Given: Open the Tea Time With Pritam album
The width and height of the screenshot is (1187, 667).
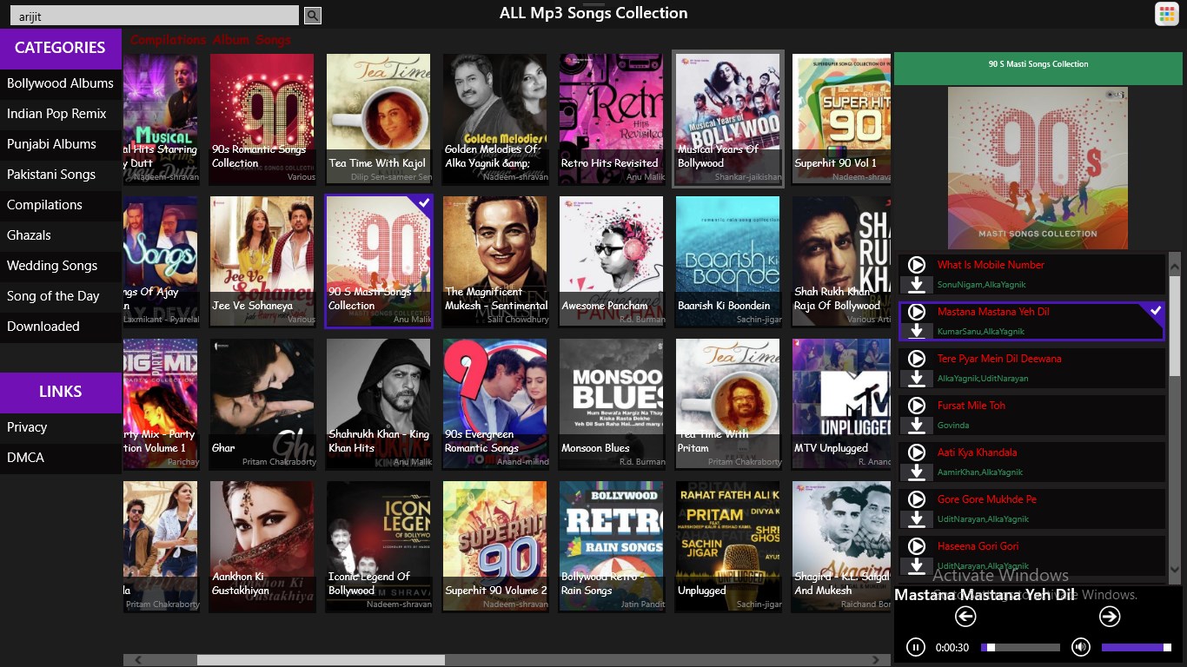Looking at the screenshot, I should (728, 404).
